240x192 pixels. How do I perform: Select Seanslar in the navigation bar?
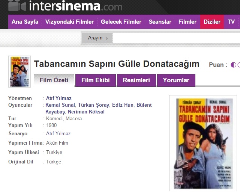click(160, 22)
